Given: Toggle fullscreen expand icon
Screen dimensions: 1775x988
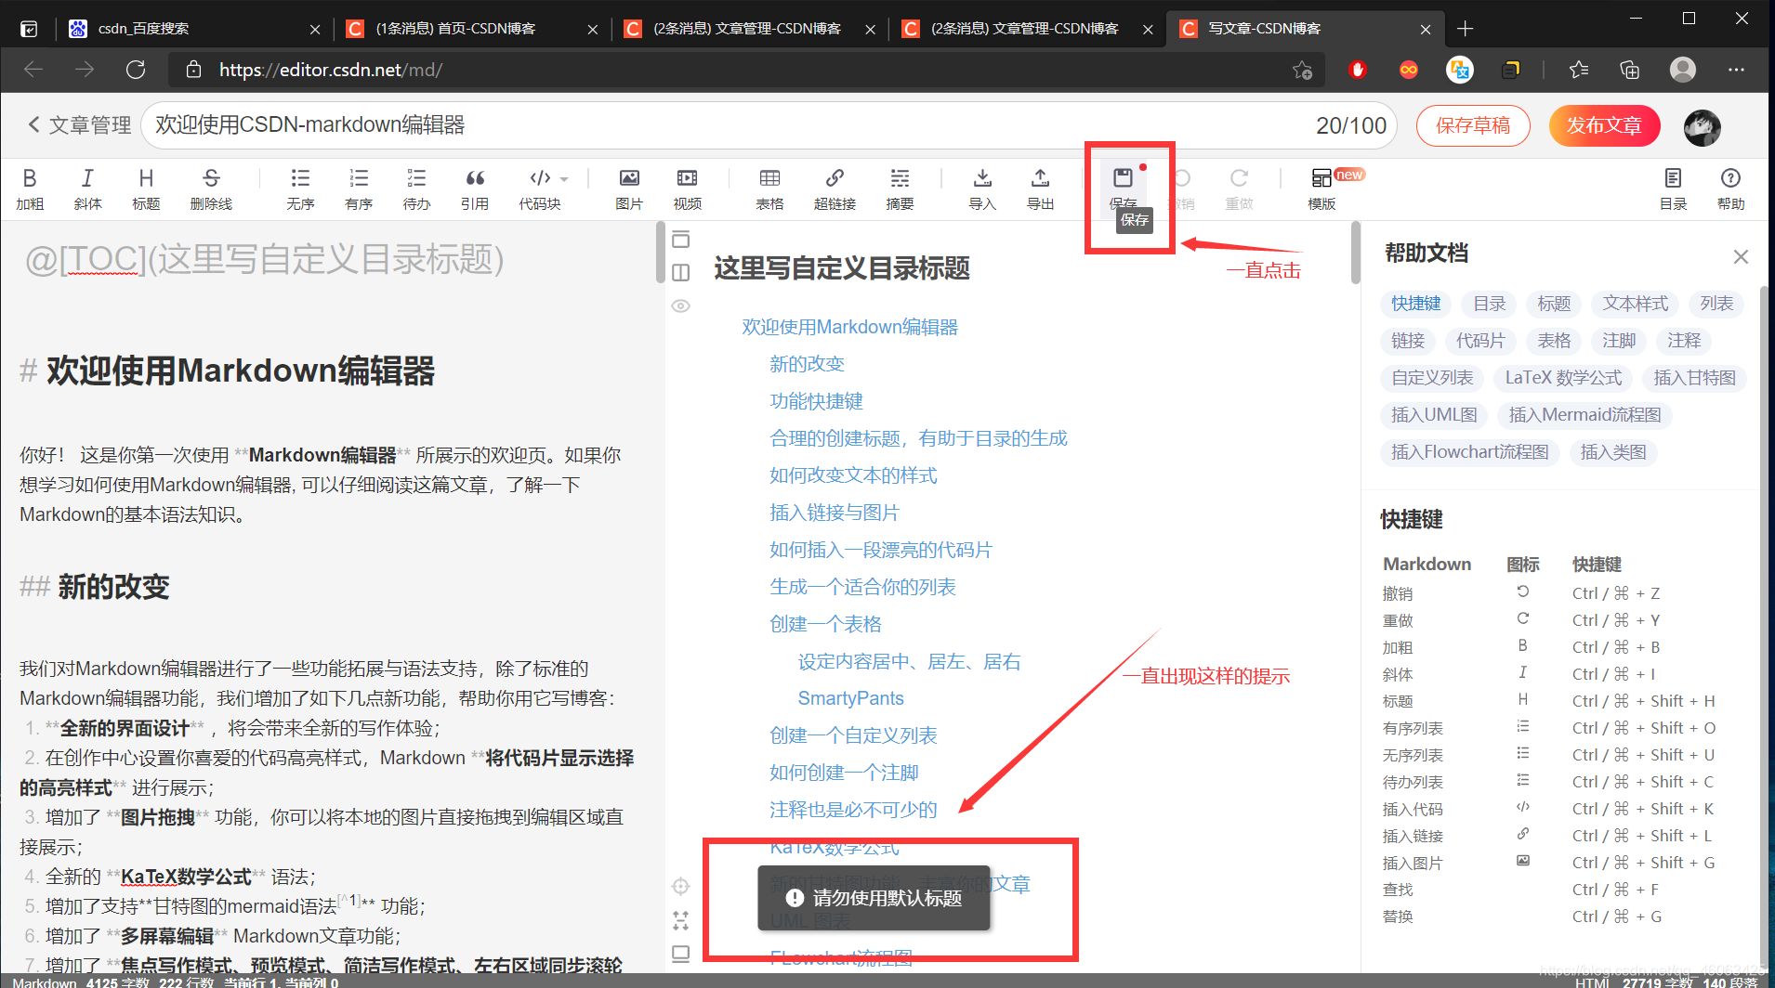Looking at the screenshot, I should (681, 920).
